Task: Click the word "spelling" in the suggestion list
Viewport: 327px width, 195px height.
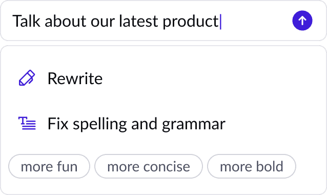Action: 99,124
